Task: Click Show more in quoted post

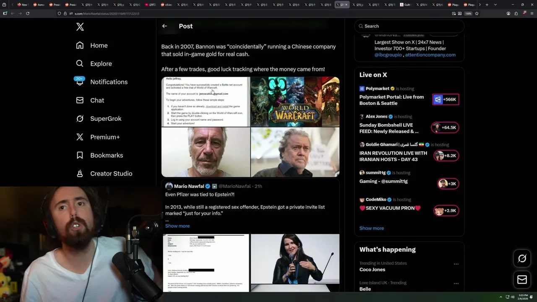Action: pyautogui.click(x=177, y=226)
